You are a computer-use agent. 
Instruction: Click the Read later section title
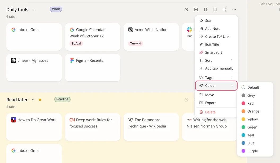pos(17,100)
